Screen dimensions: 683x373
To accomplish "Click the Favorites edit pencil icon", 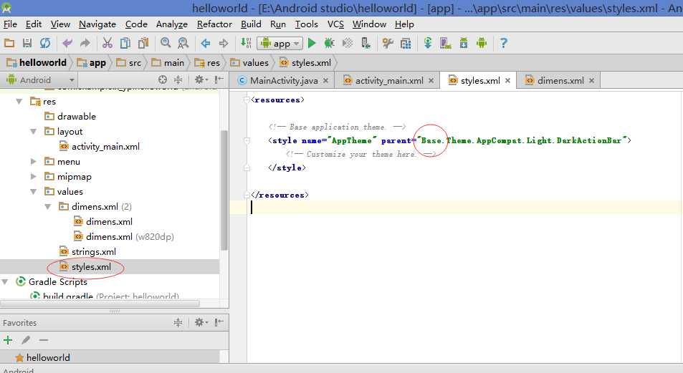I will tap(26, 340).
